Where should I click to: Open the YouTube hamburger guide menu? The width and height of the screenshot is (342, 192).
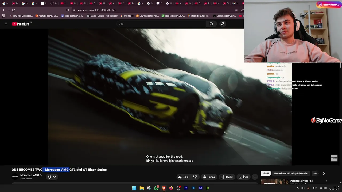[x=6, y=24]
